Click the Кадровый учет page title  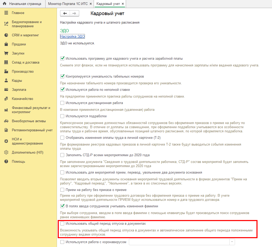[x=107, y=13]
